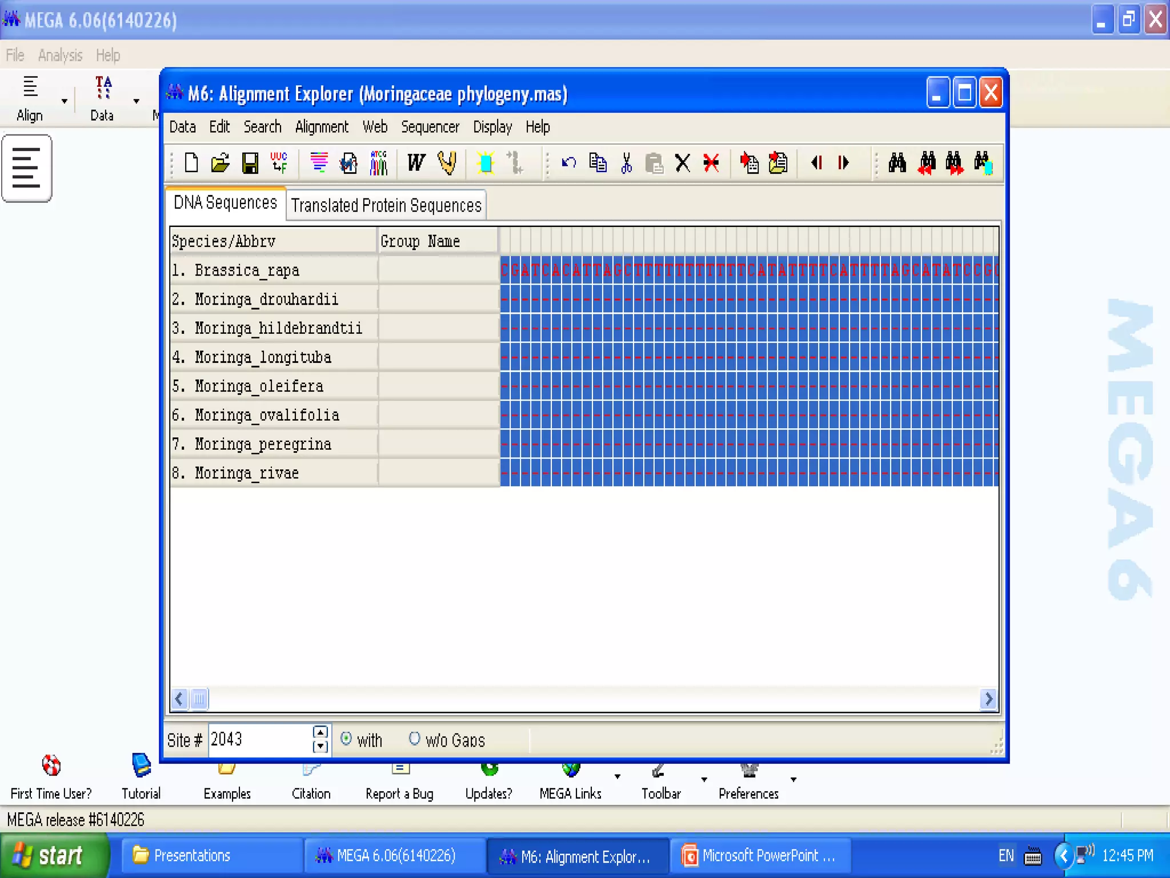Click the undo arrow icon
The image size is (1170, 878).
568,163
